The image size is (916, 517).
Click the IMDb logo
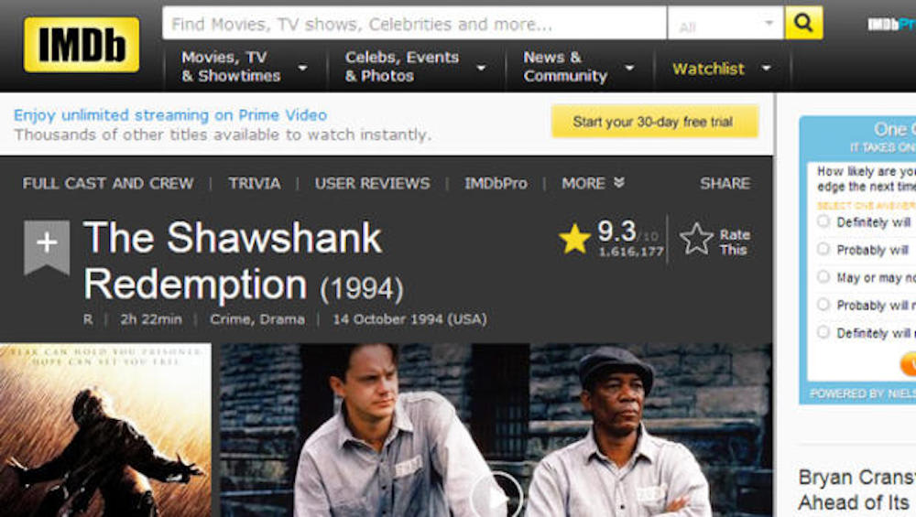point(82,45)
